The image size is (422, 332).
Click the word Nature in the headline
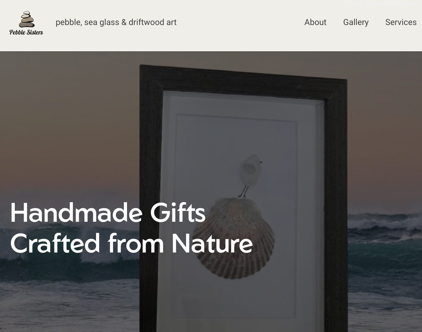(212, 244)
